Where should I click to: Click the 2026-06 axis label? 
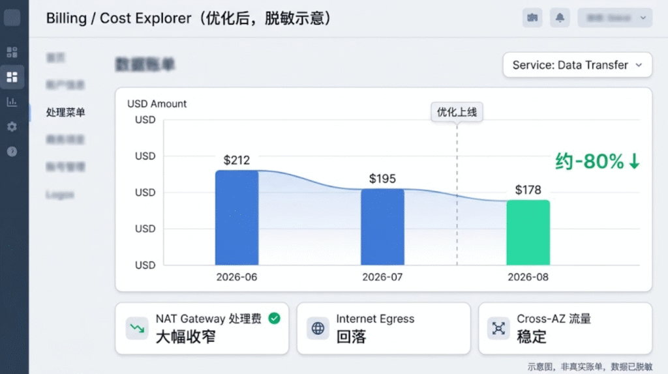pos(237,277)
